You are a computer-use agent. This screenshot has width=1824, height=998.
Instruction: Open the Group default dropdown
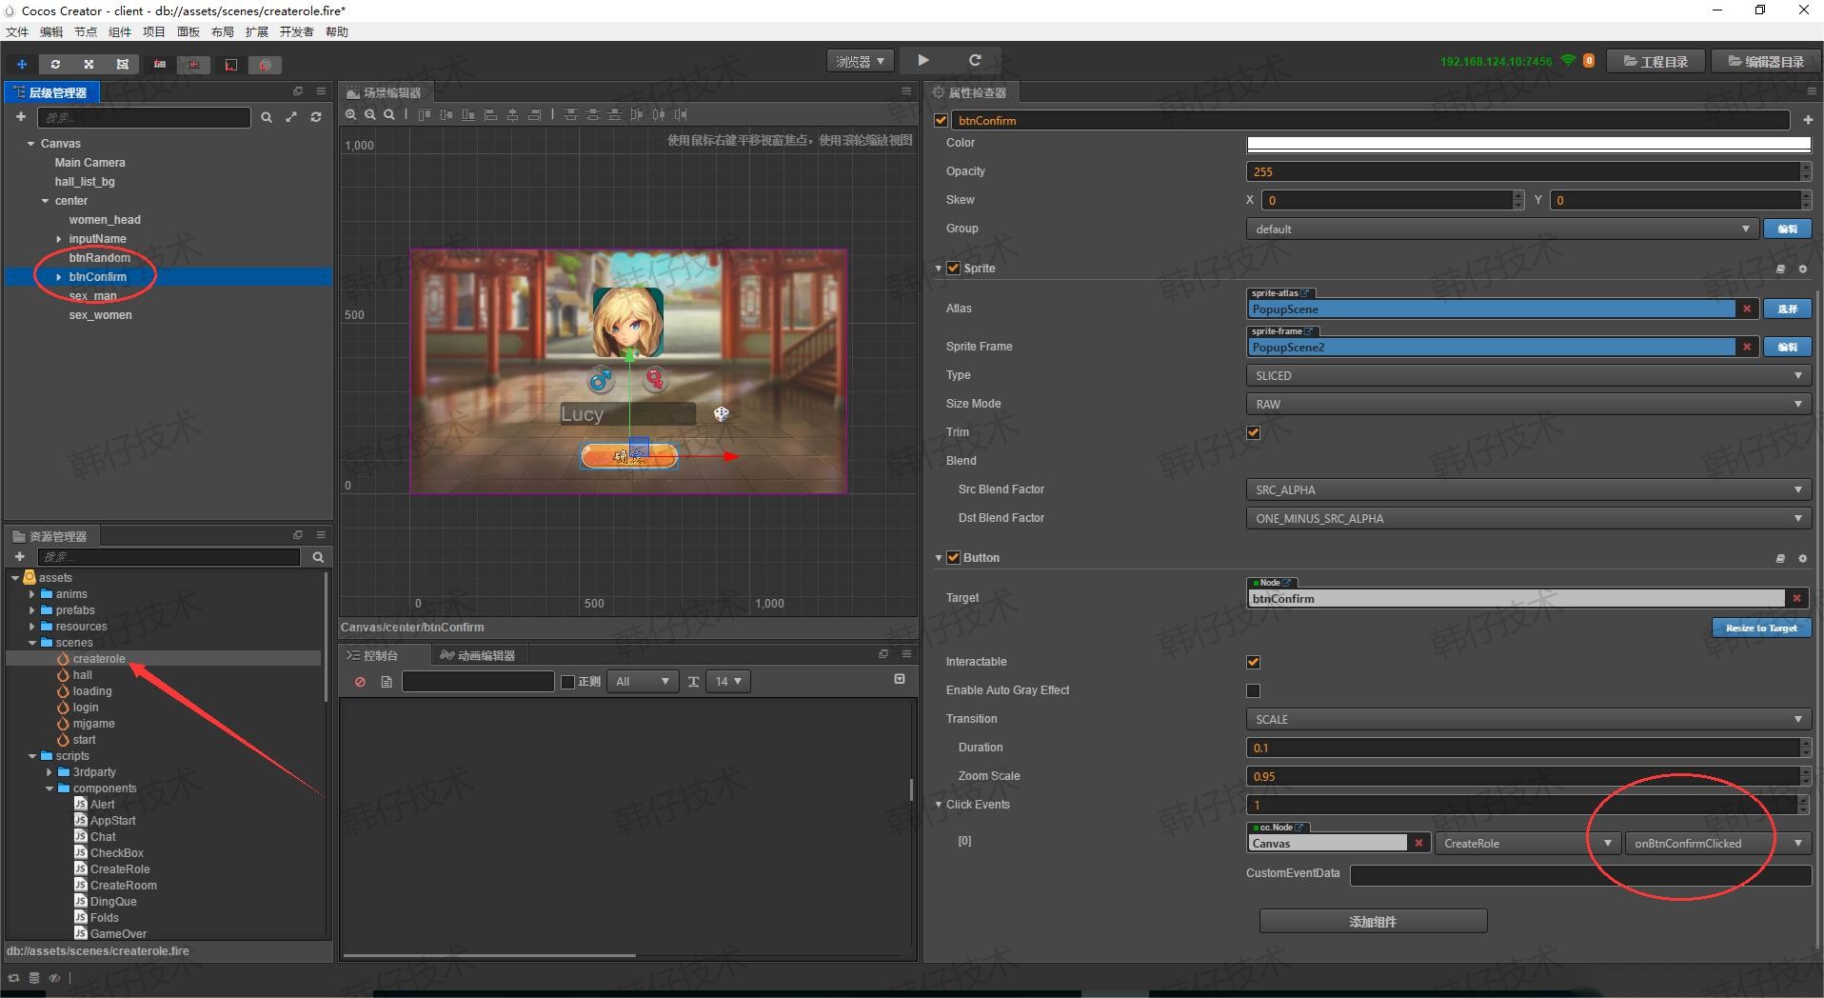[1501, 229]
